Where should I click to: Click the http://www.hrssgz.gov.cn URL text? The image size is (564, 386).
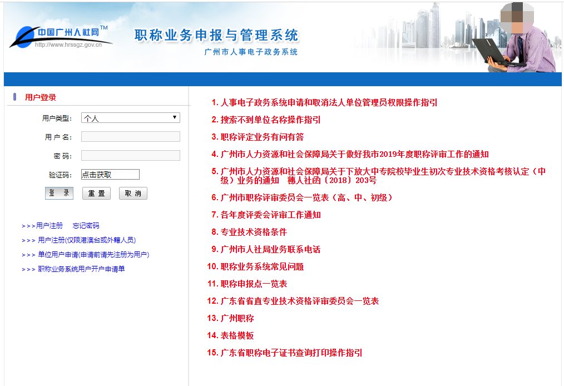(68, 45)
